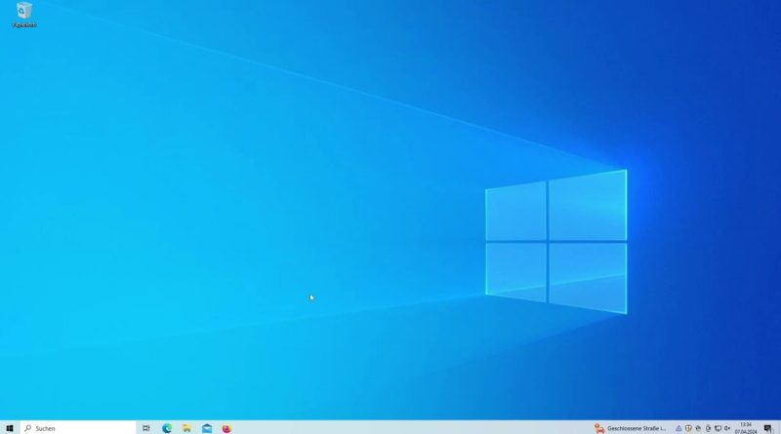781x434 pixels.
Task: Open the clock and date flyout
Action: [746, 428]
